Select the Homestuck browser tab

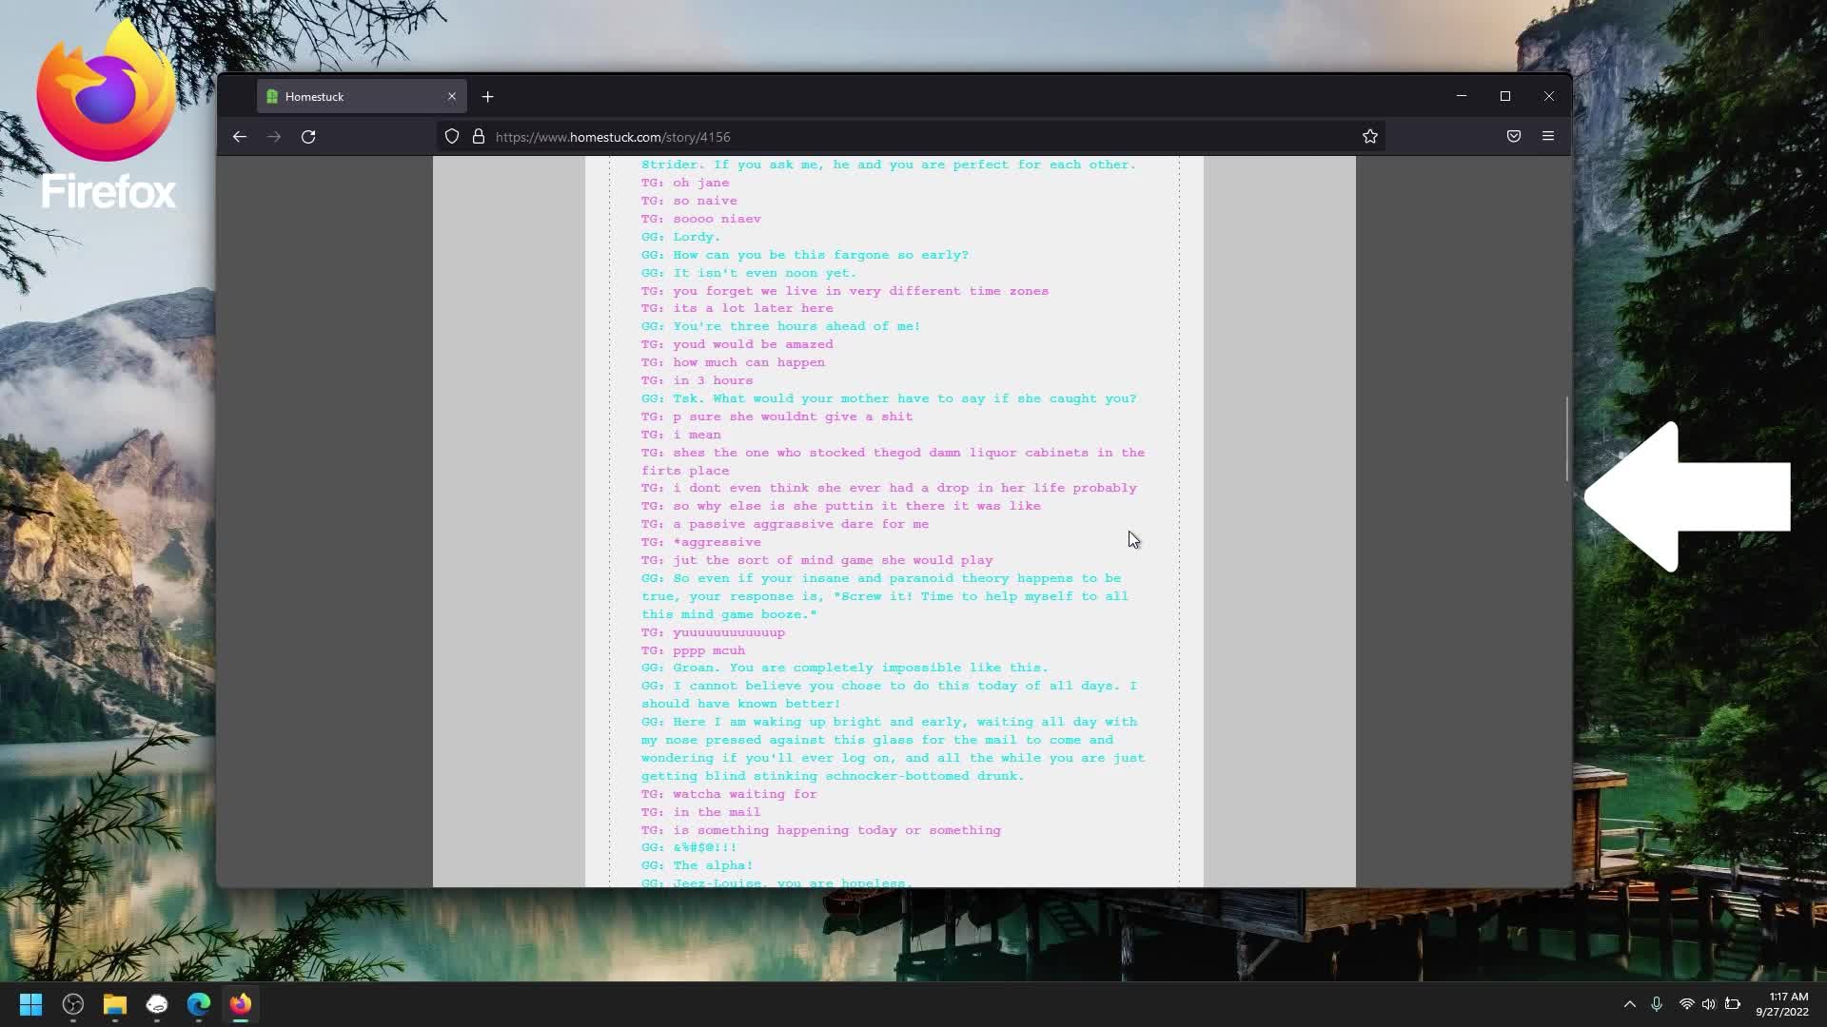click(362, 97)
